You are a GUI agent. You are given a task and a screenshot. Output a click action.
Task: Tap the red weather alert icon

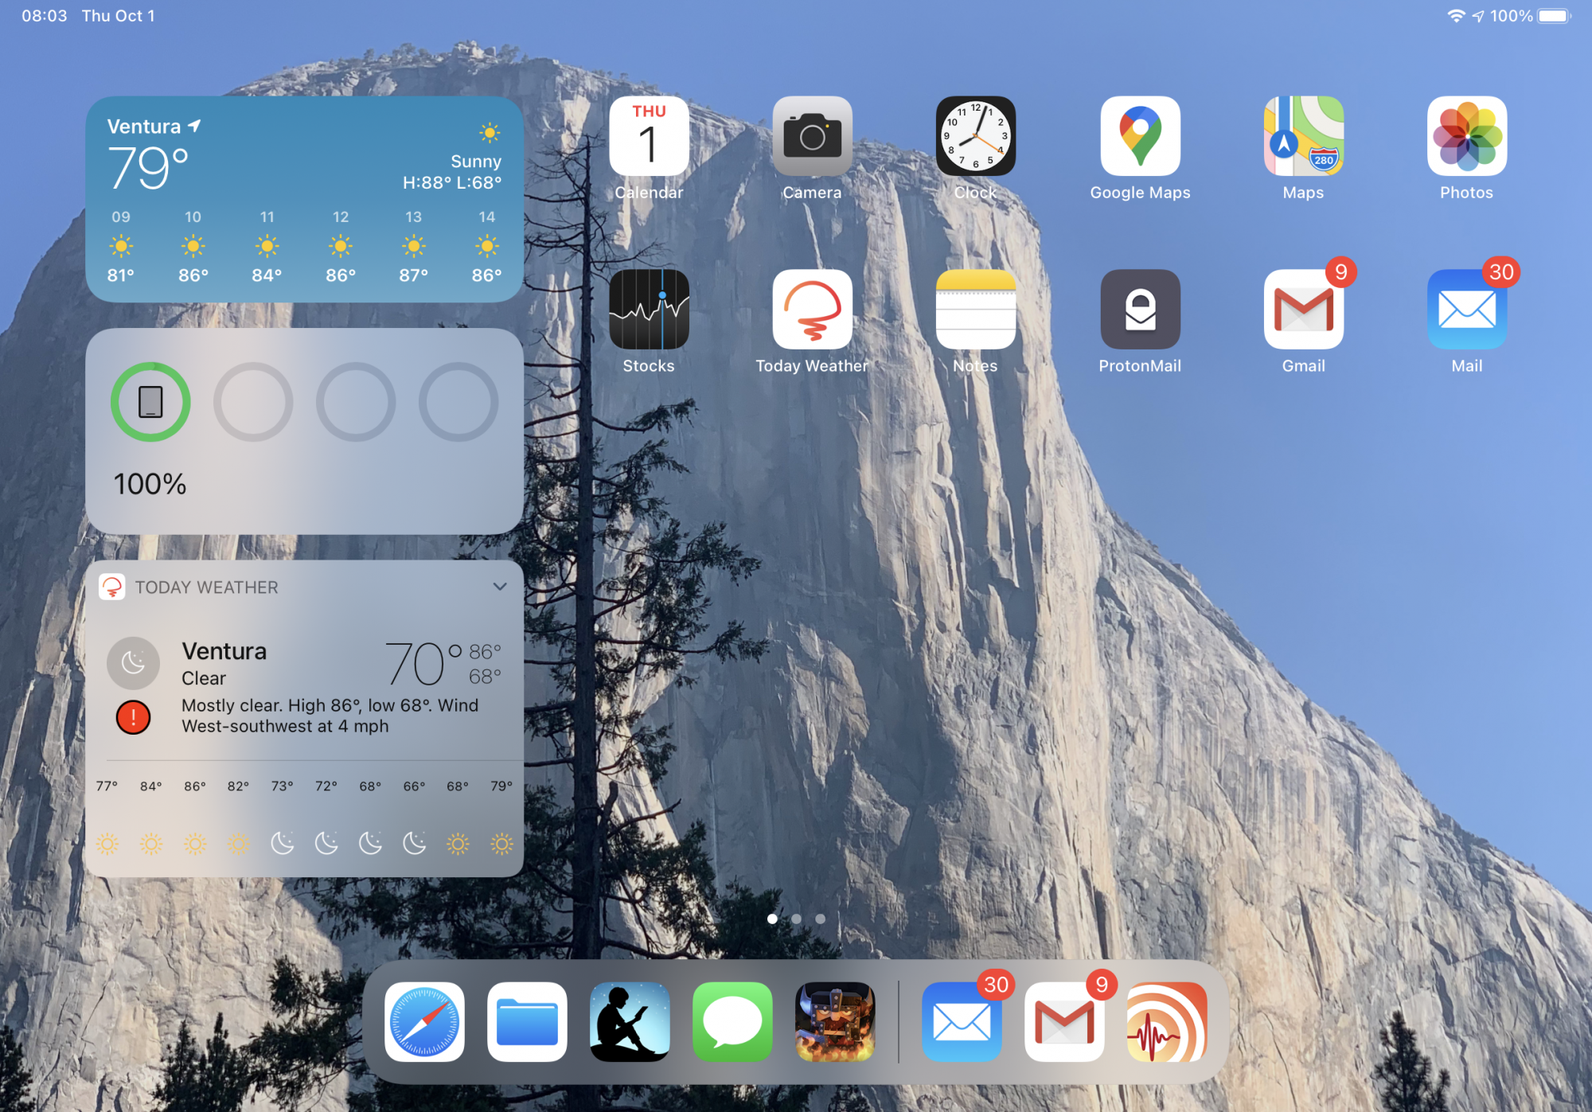point(133,717)
